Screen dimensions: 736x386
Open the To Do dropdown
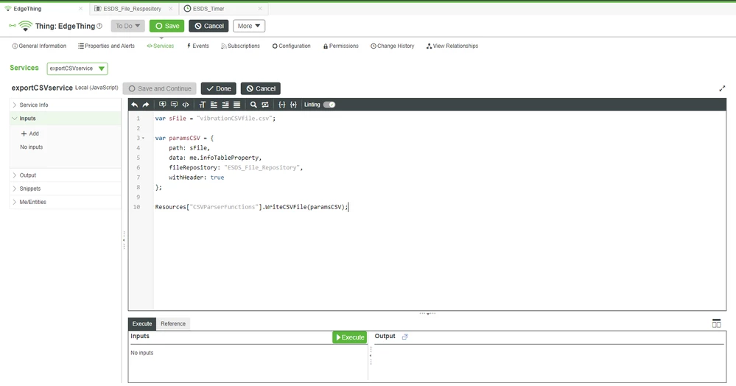click(127, 26)
